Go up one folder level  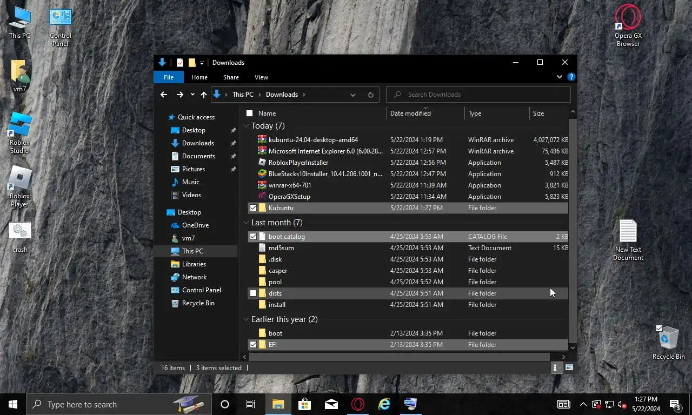pyautogui.click(x=203, y=95)
